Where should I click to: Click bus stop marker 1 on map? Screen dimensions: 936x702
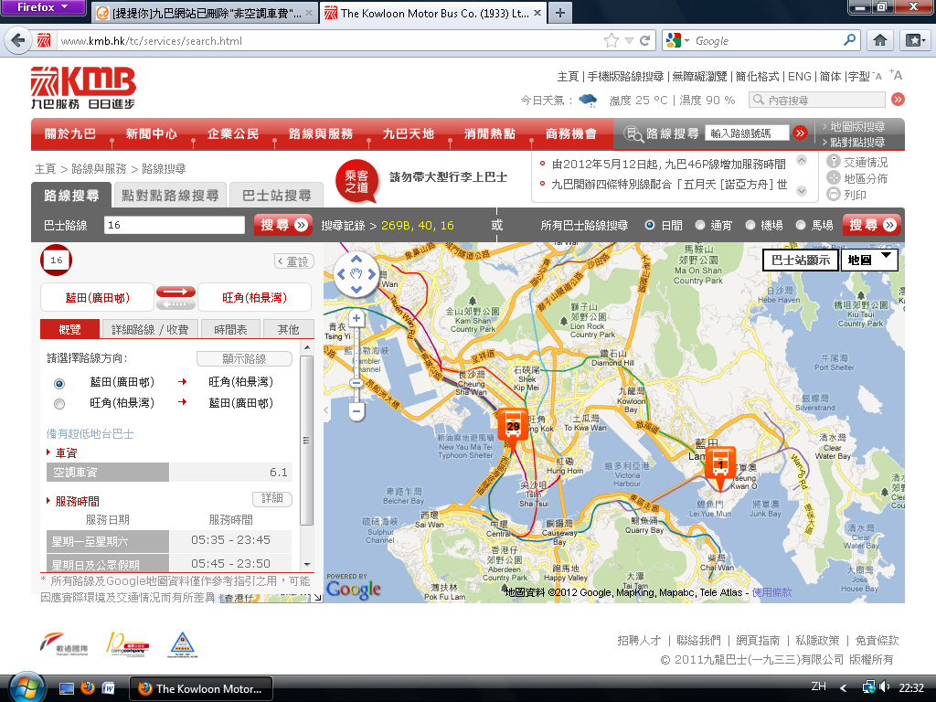tap(720, 466)
